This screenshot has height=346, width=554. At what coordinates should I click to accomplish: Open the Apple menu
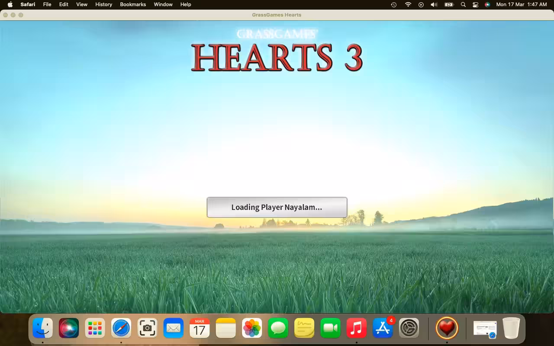click(x=10, y=4)
